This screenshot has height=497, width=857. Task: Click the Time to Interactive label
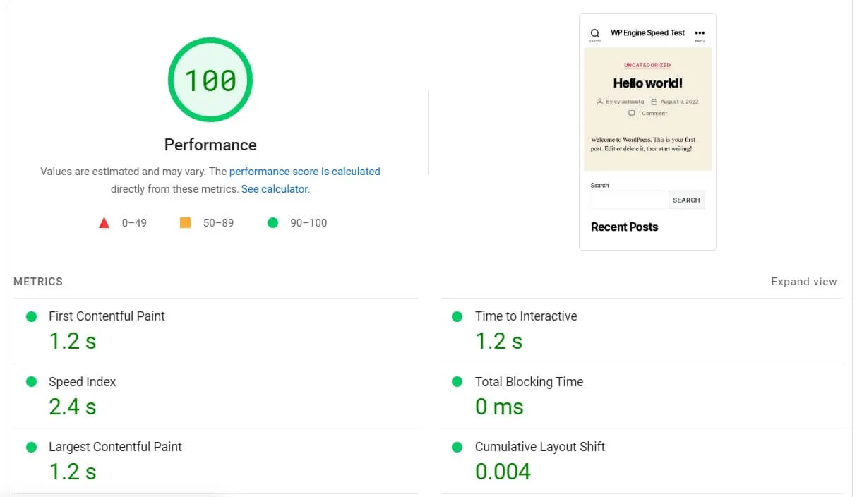(x=526, y=316)
